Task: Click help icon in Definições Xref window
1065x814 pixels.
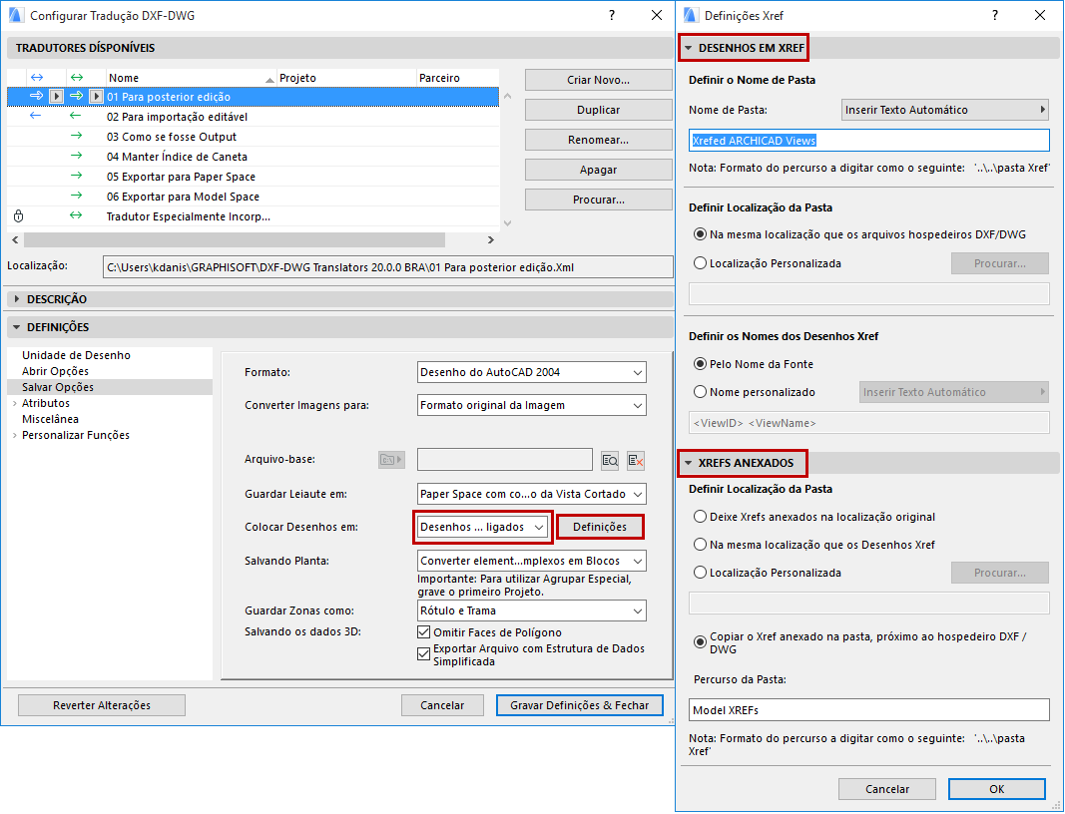Action: [x=995, y=15]
